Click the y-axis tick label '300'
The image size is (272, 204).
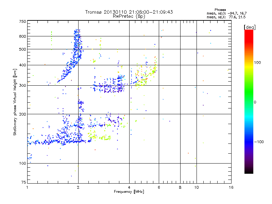tap(23, 86)
